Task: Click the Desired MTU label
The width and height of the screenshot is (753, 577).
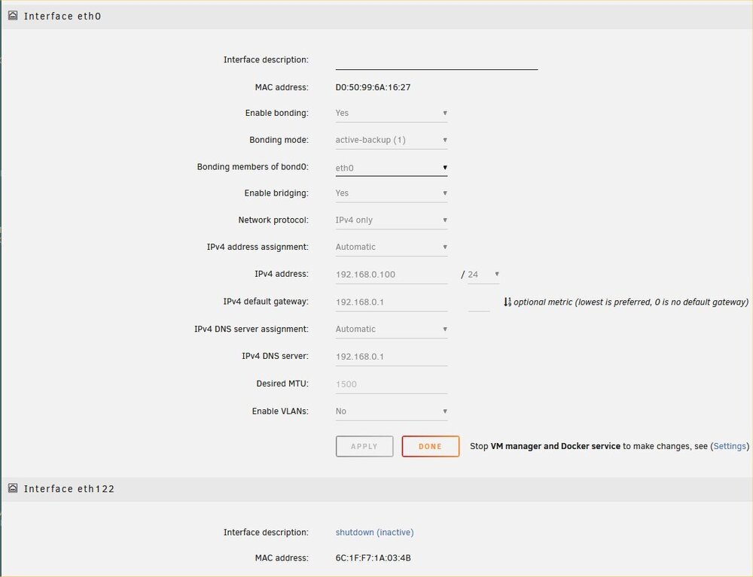Action: pyautogui.click(x=282, y=384)
